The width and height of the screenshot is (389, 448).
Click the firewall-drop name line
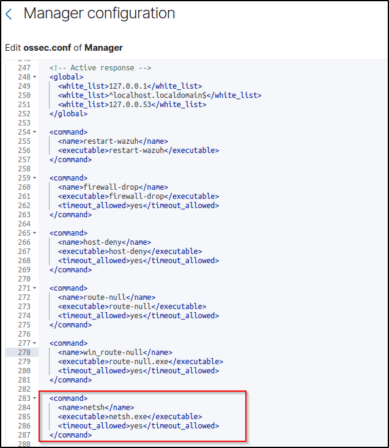coord(113,187)
